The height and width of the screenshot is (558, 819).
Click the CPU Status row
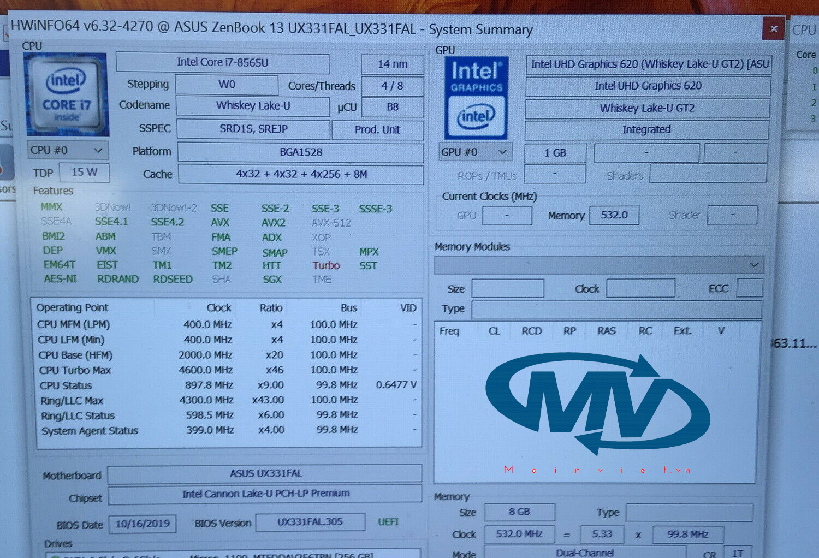pyautogui.click(x=228, y=385)
